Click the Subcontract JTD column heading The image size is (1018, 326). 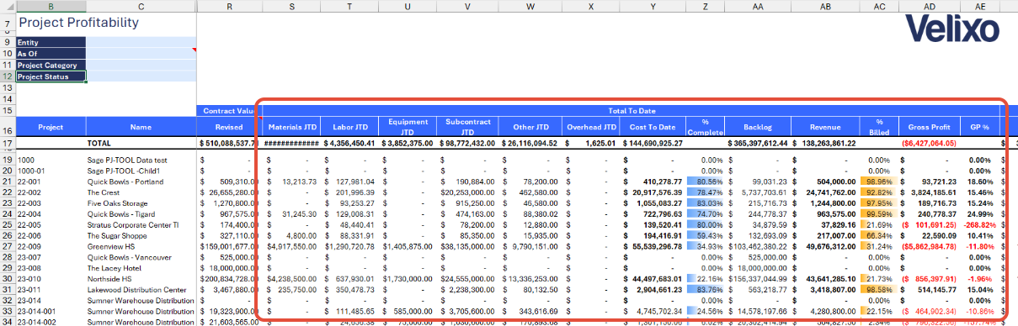[467, 128]
